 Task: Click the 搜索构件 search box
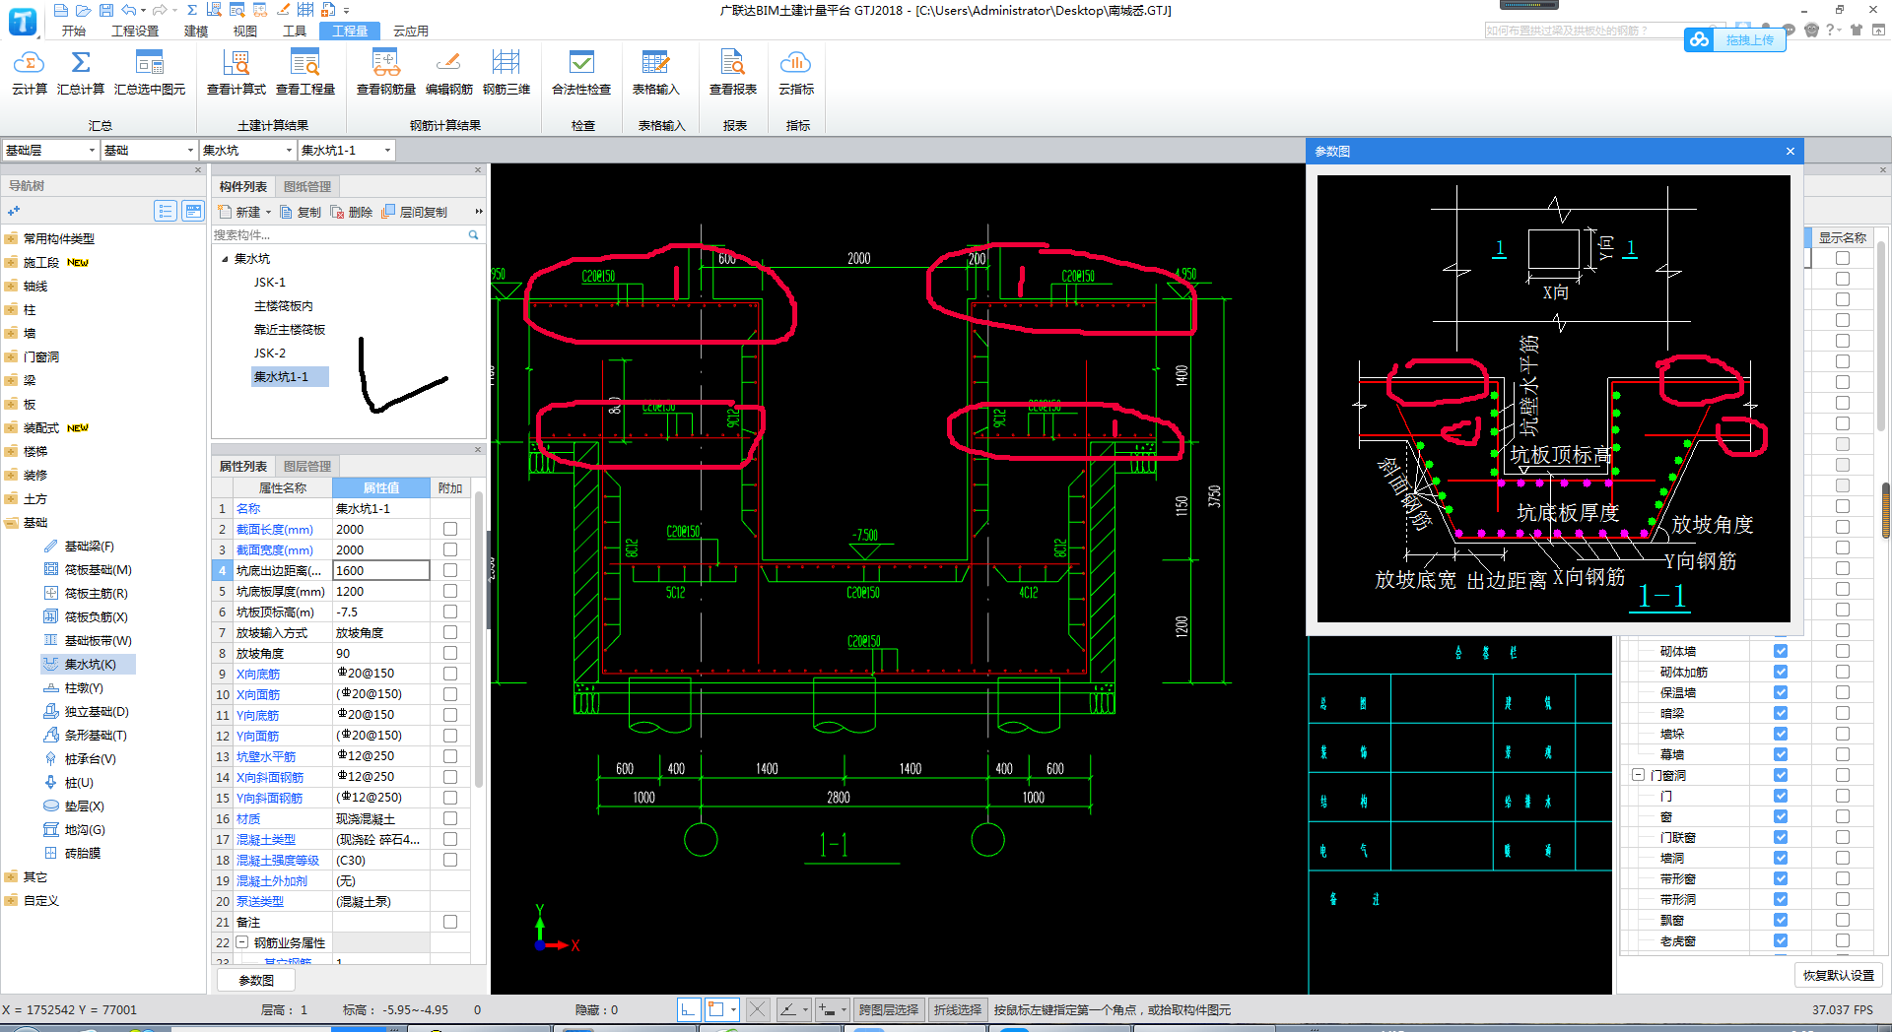tap(339, 234)
